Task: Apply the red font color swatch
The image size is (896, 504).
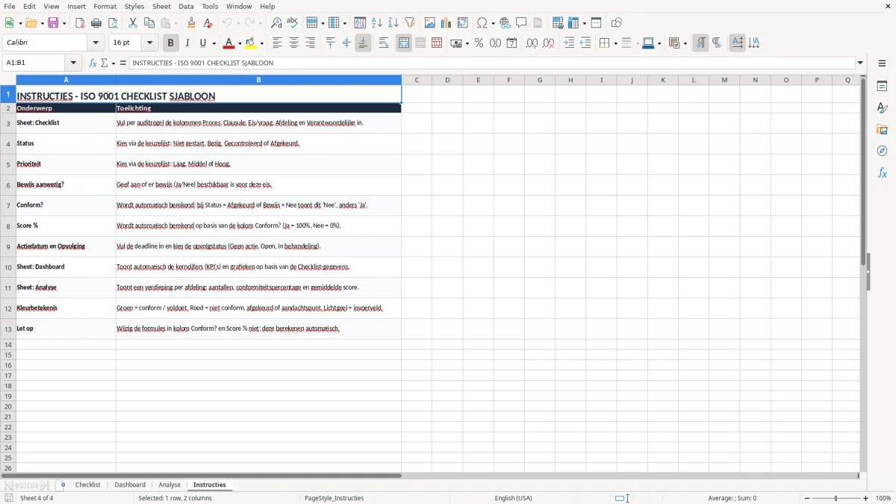Action: [228, 43]
